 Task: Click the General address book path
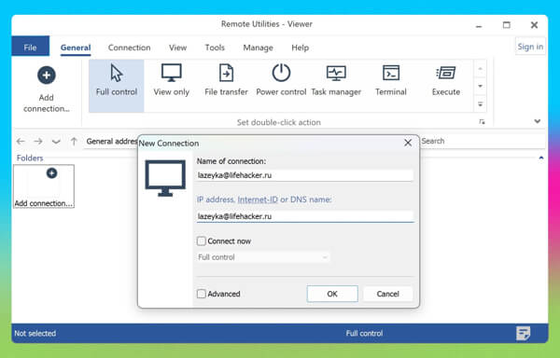[x=111, y=141]
